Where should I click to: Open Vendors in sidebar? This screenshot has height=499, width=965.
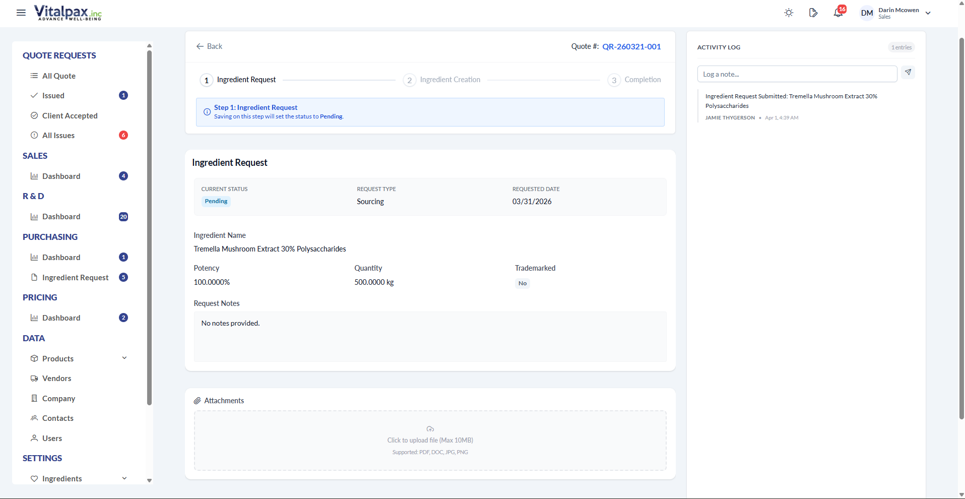click(57, 378)
